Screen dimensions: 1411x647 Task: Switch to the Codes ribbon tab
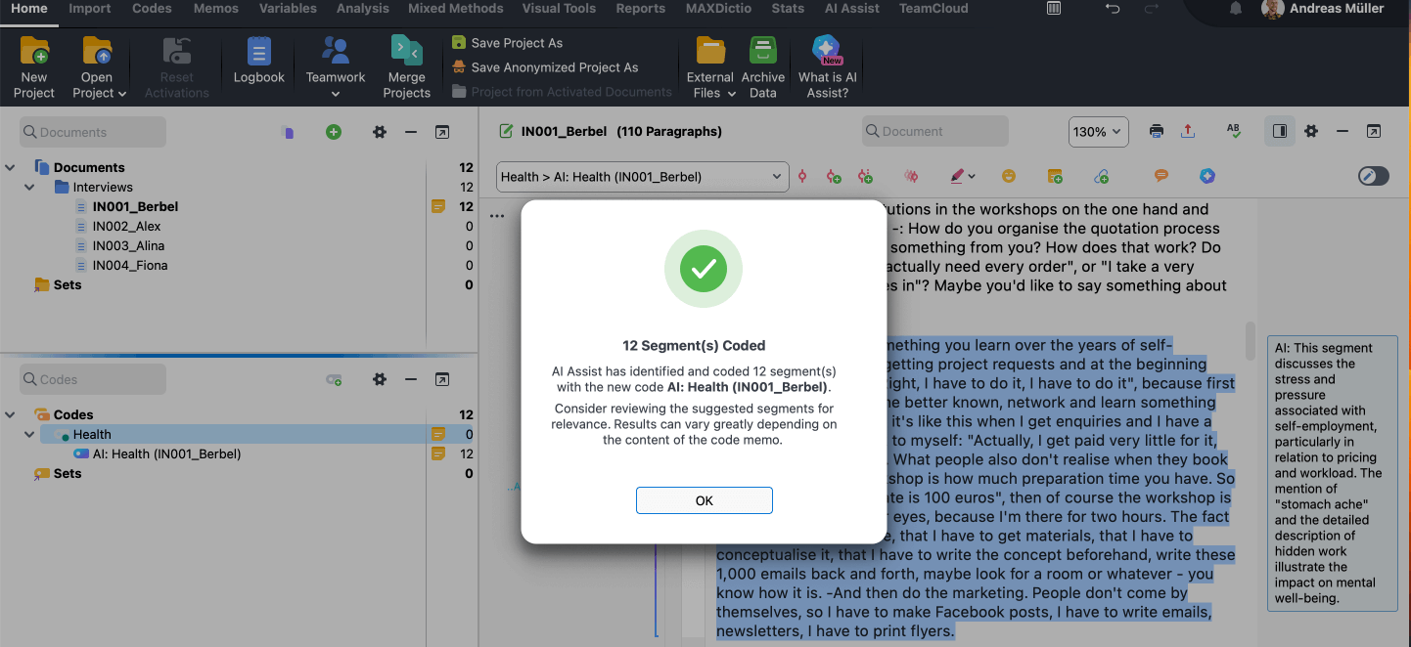point(152,8)
